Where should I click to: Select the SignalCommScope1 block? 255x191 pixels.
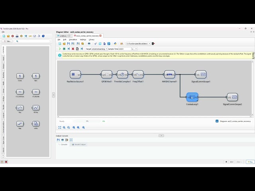click(201, 74)
